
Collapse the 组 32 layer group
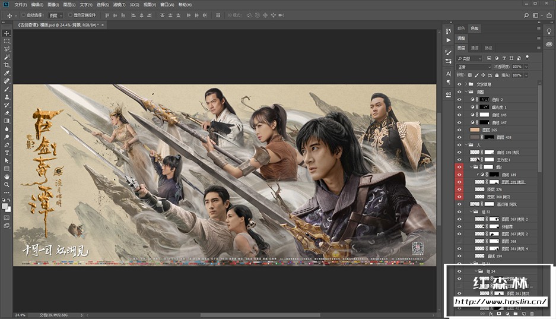(x=471, y=211)
